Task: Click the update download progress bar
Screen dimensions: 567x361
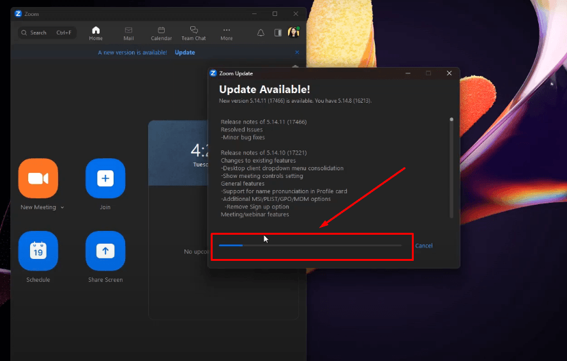Action: coord(310,246)
